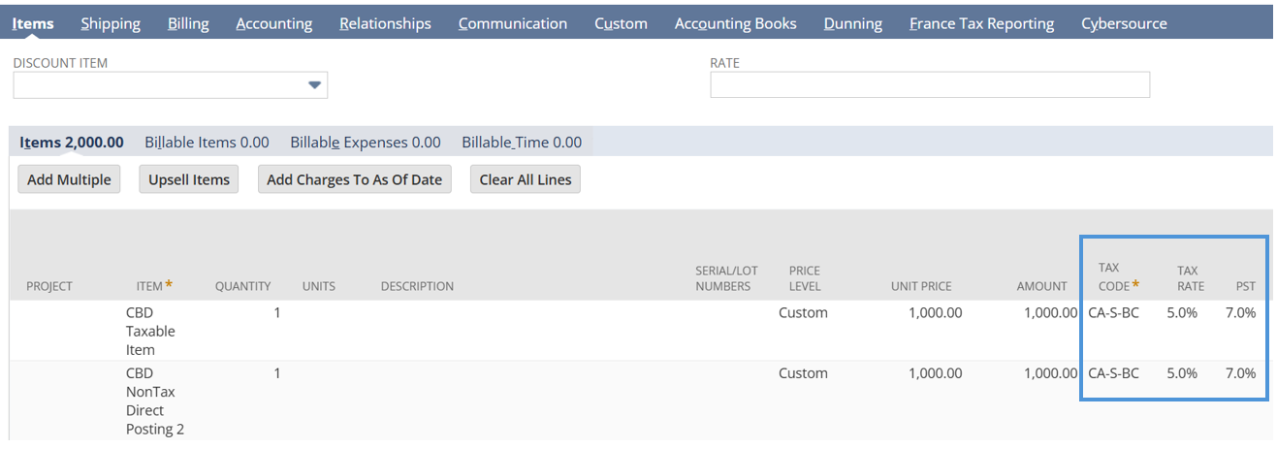Select the Billable Time subtab
This screenshot has width=1277, height=449.
pos(522,143)
